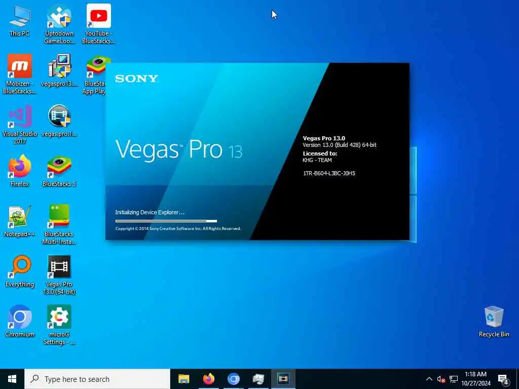519x389 pixels.
Task: Select the Everything search shortcut
Action: coord(20,271)
